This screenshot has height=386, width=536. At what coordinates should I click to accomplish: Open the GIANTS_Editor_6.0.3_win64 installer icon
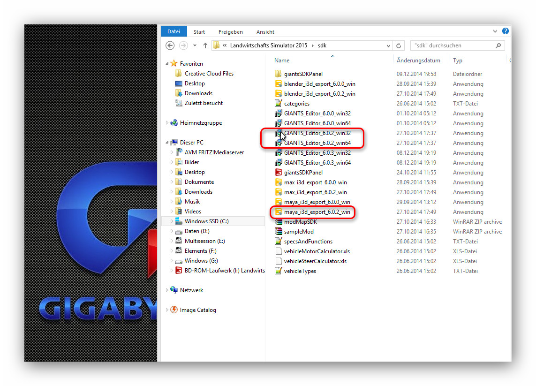(x=278, y=163)
